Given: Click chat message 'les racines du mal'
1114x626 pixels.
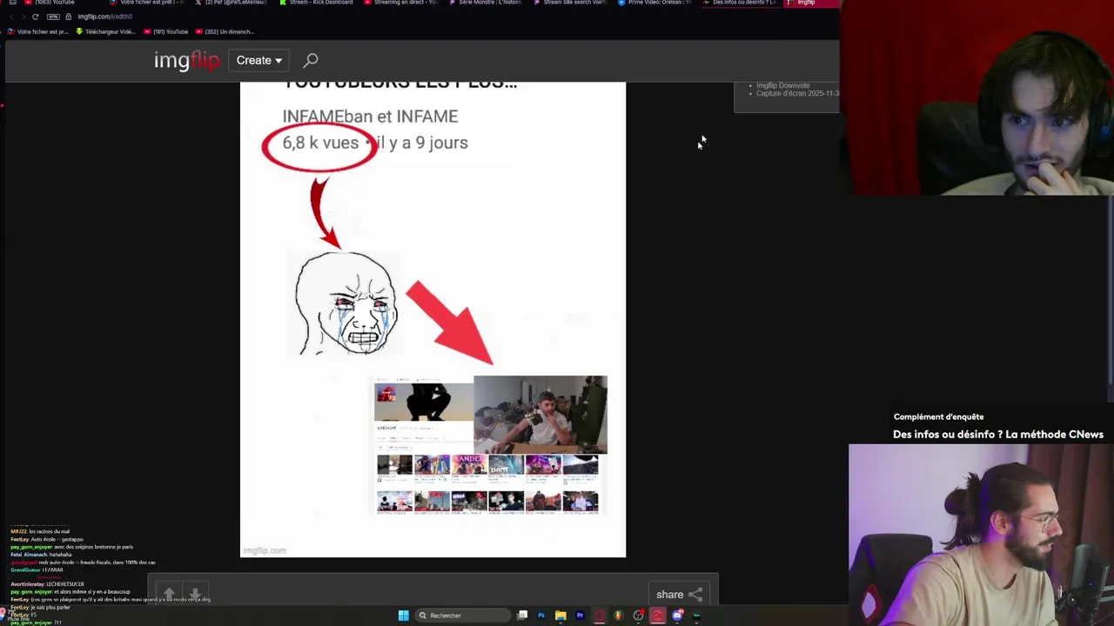Looking at the screenshot, I should click(49, 531).
